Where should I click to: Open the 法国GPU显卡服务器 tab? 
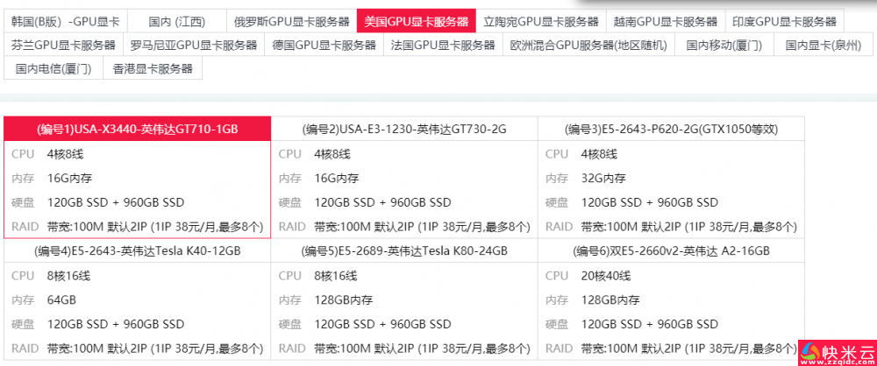[x=443, y=46]
